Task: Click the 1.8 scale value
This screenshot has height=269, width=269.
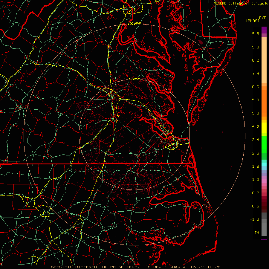Action: point(256,166)
